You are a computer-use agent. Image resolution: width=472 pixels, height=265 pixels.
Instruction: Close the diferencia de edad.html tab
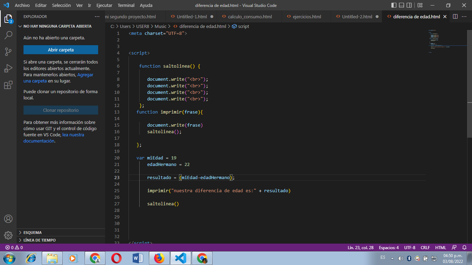tap(445, 17)
